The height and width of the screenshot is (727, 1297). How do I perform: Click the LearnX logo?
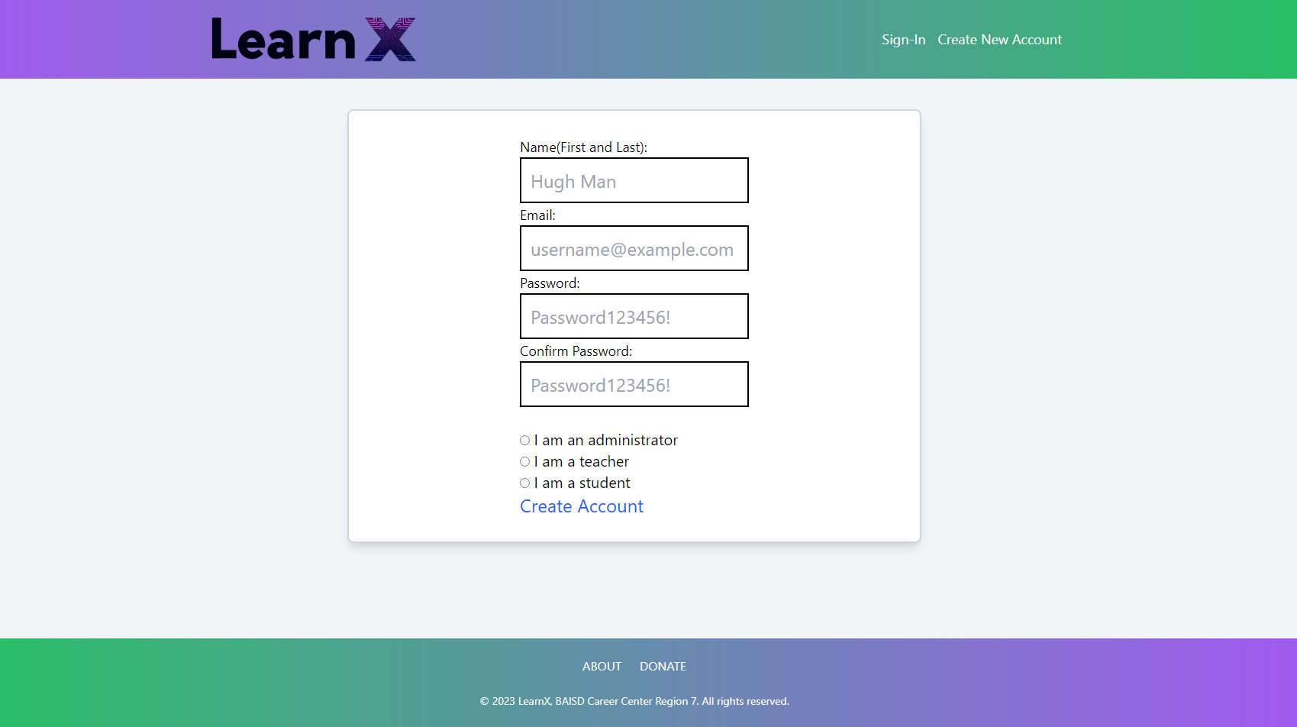point(314,39)
